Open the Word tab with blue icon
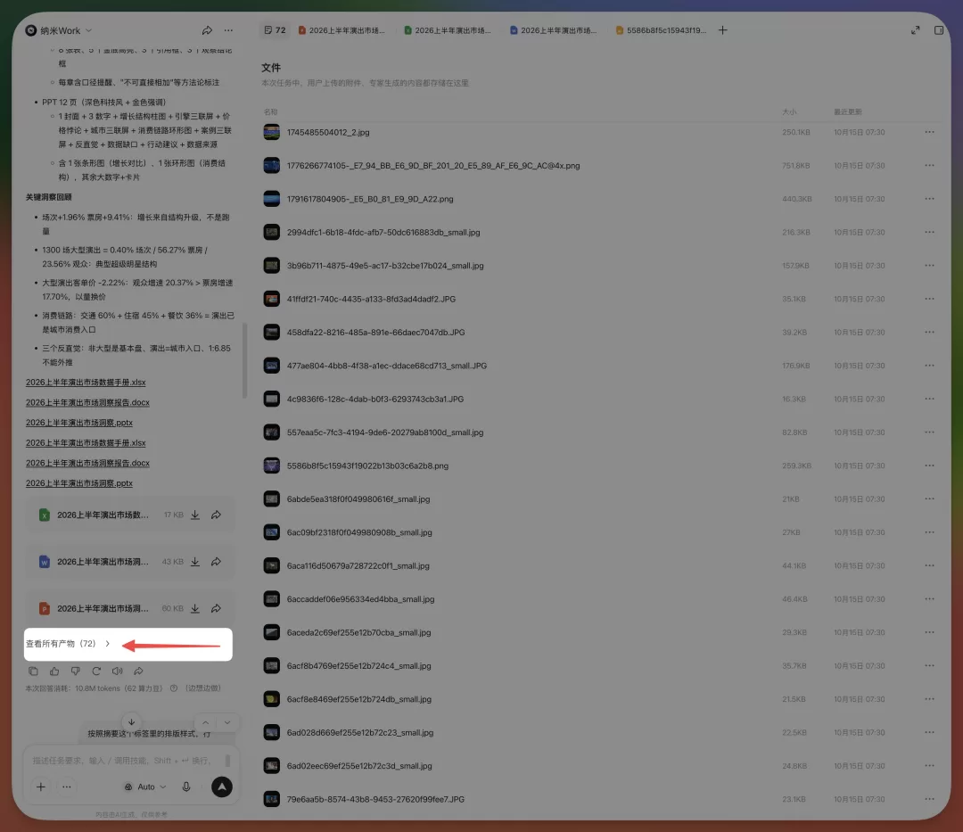The height and width of the screenshot is (832, 963). (x=554, y=30)
